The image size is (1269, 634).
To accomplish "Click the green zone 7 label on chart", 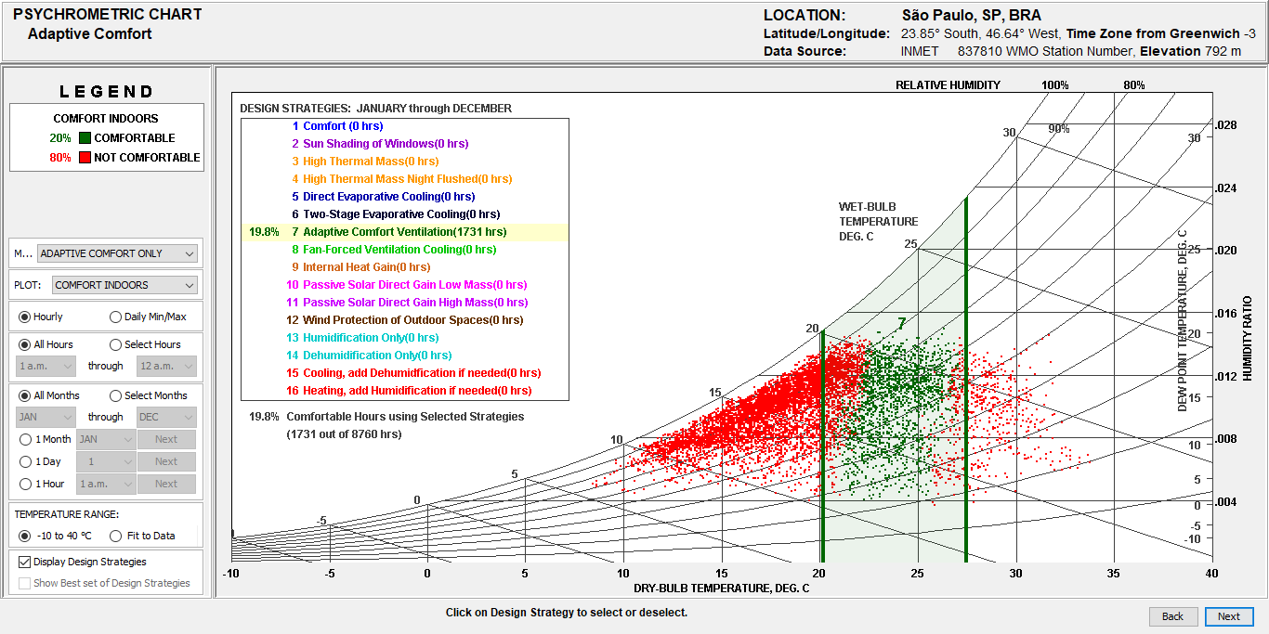I will [901, 324].
